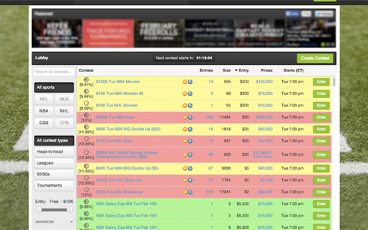
Task: Enter the $100K Tue NBA Monster contest
Action: pyautogui.click(x=321, y=82)
